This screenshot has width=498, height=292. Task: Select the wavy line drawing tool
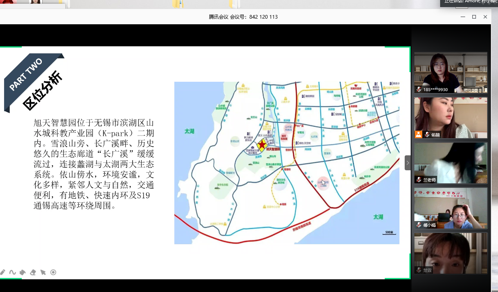(x=12, y=272)
